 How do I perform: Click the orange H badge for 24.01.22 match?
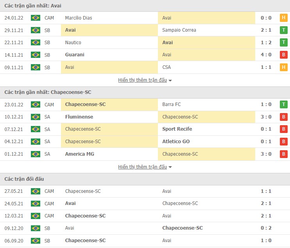pos(283,18)
